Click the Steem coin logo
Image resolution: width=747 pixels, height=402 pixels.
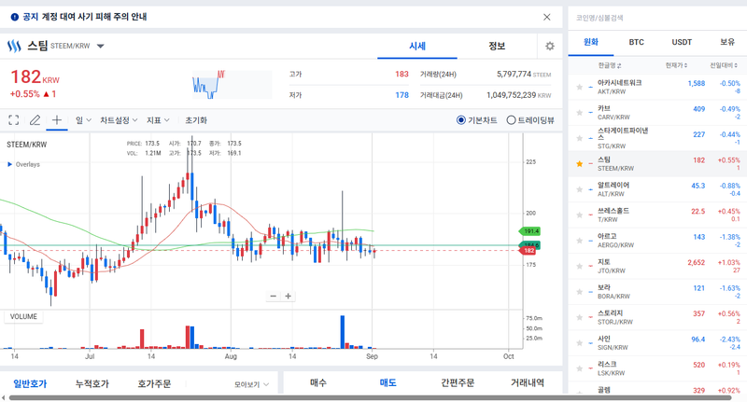[x=14, y=46]
